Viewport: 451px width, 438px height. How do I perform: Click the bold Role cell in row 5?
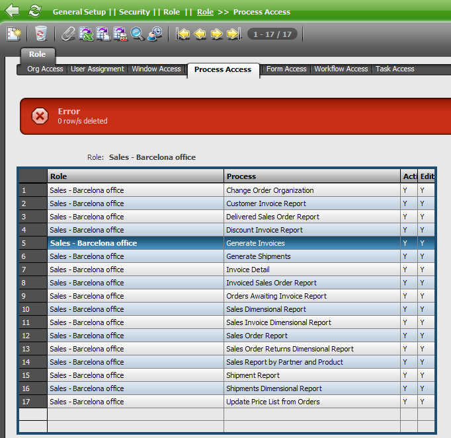tap(136, 243)
